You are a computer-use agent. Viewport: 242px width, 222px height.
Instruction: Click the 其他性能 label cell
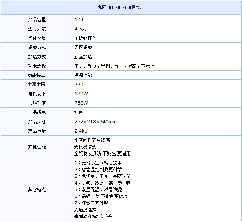(37, 147)
